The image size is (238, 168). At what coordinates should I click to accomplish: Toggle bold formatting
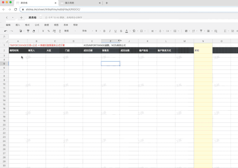104,31
